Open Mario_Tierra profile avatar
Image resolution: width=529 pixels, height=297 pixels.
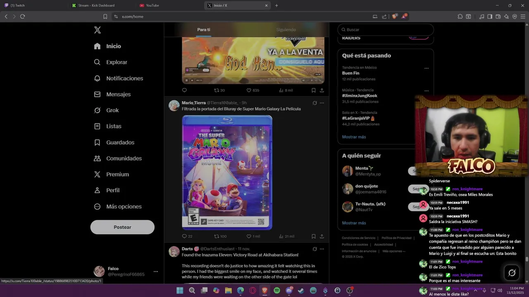click(x=174, y=106)
